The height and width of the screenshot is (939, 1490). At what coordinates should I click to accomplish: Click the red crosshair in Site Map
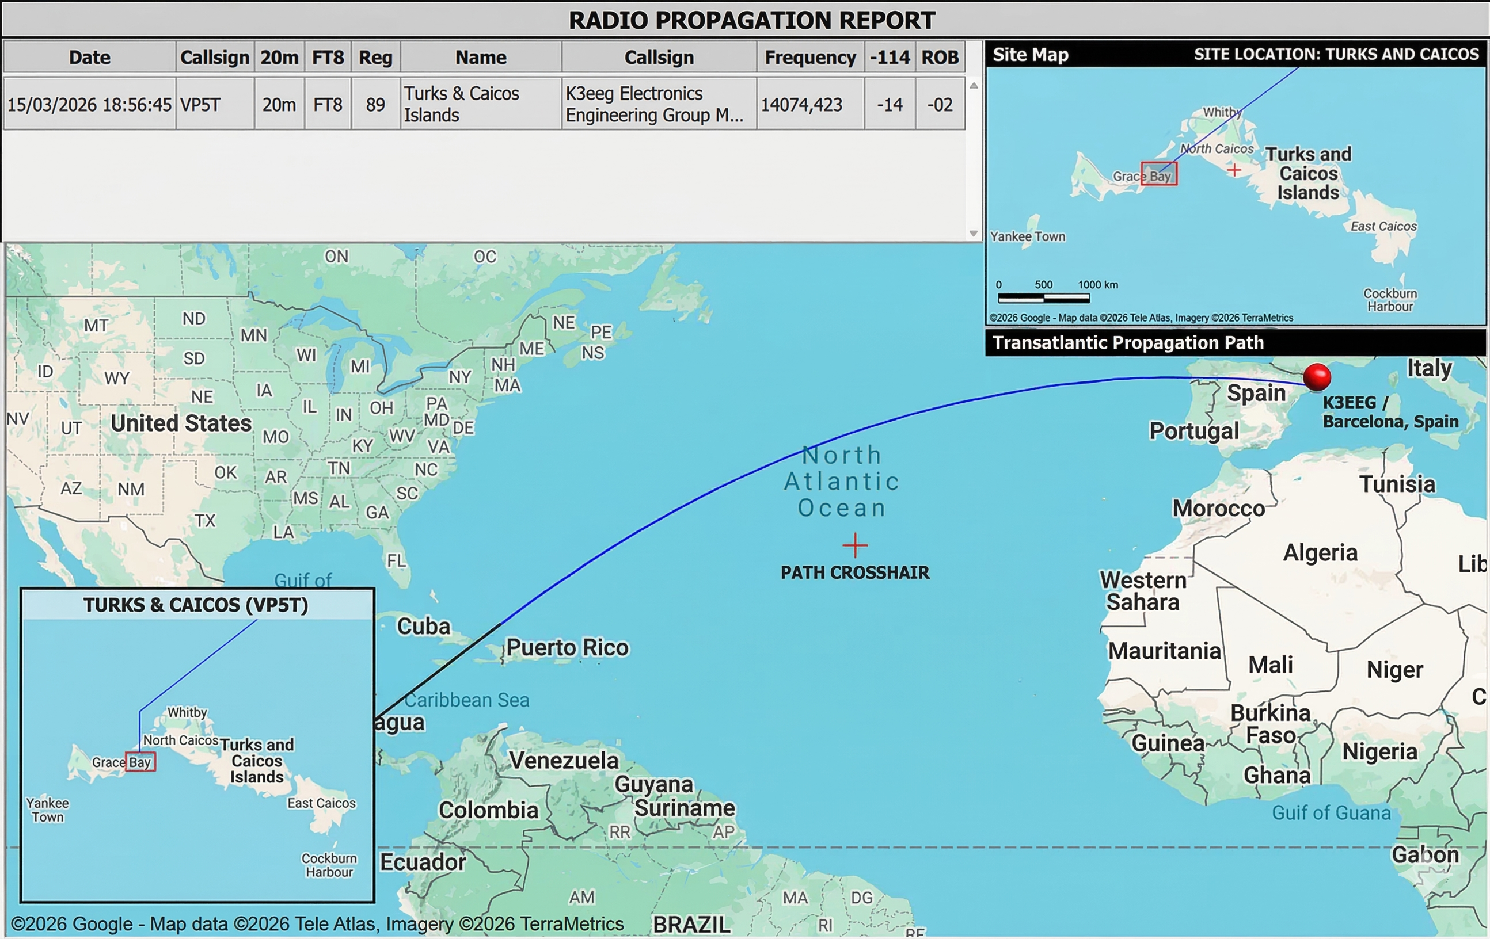coord(1234,170)
